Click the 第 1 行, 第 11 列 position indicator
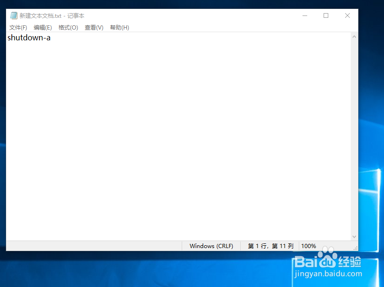 (270, 246)
